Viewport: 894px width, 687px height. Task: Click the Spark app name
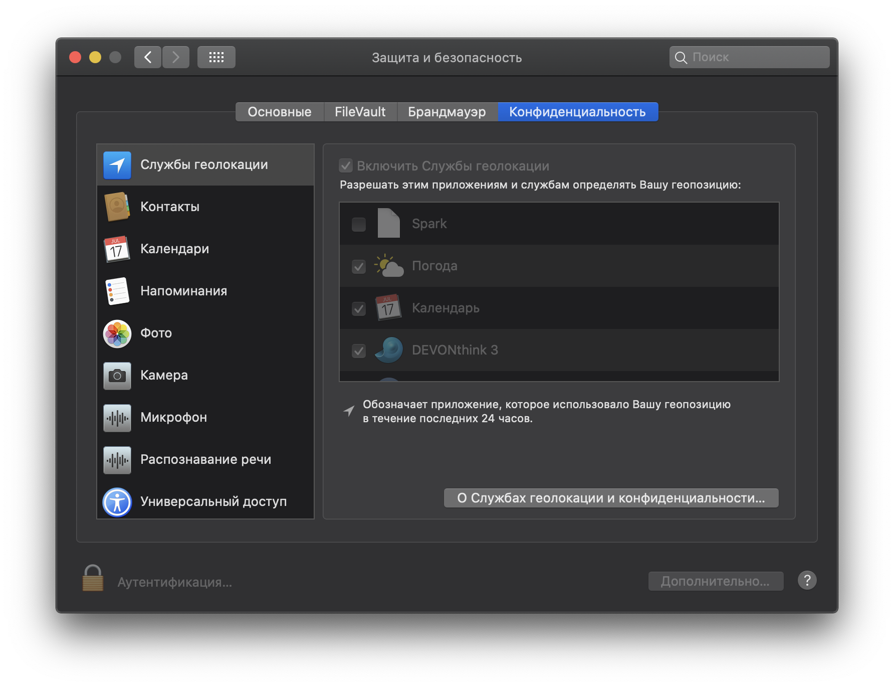(429, 224)
